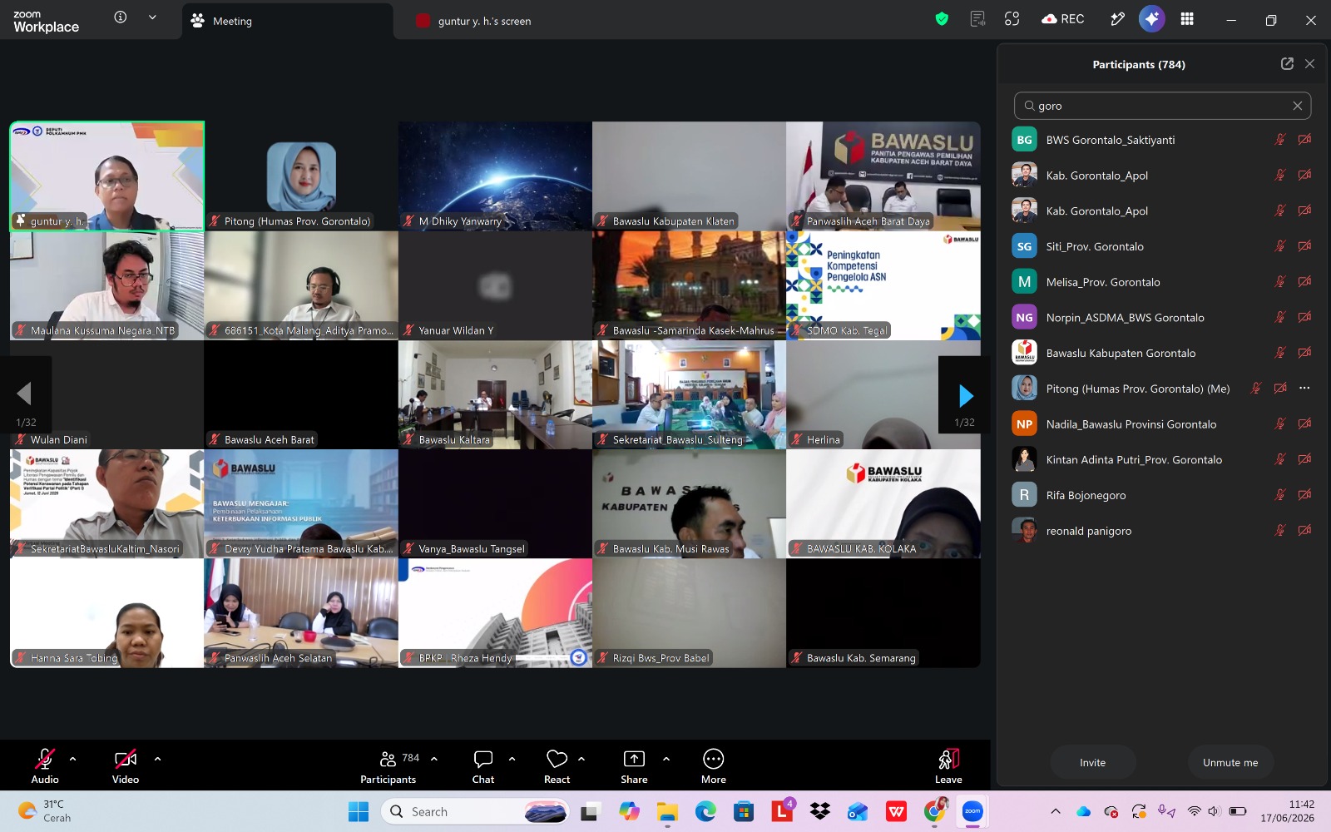
Task: Clear the "goro" participant search text
Action: [1297, 106]
